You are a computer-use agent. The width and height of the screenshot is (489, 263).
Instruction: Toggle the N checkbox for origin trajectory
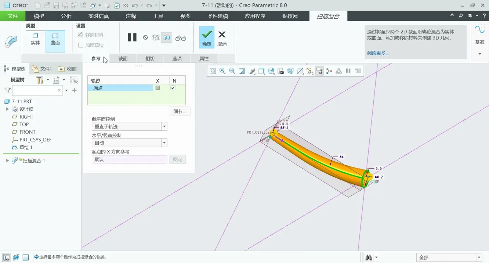[173, 88]
